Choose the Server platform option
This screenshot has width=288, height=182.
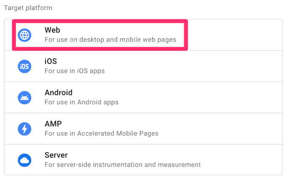pyautogui.click(x=144, y=160)
